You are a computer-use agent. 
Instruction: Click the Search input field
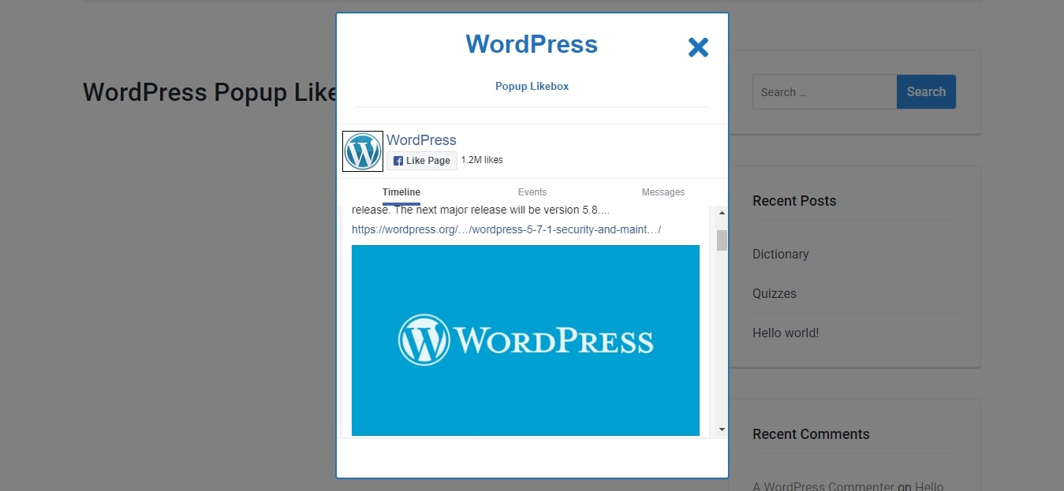824,92
